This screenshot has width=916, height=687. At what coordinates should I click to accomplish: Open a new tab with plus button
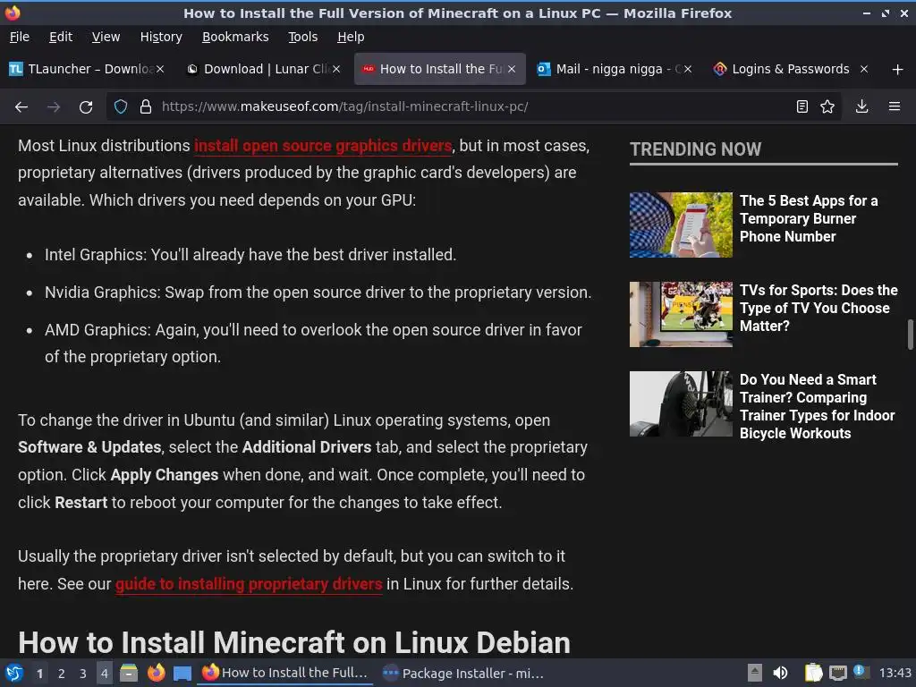tap(898, 70)
